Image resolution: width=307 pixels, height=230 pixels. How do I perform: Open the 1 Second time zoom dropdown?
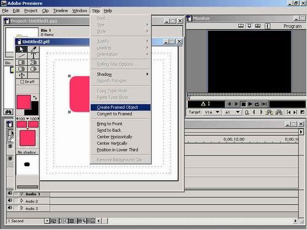coord(47,221)
